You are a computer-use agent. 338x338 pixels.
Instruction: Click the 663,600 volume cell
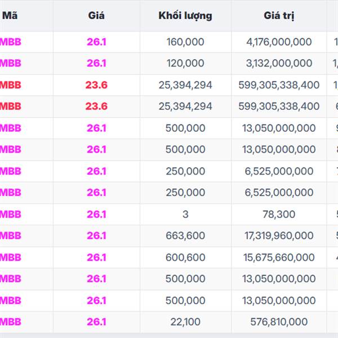[x=185, y=235]
